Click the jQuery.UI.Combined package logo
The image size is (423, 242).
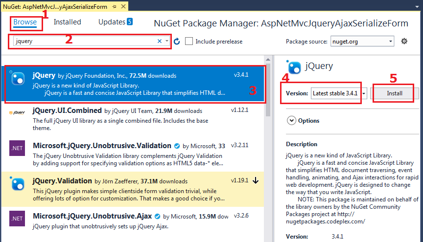(18, 113)
